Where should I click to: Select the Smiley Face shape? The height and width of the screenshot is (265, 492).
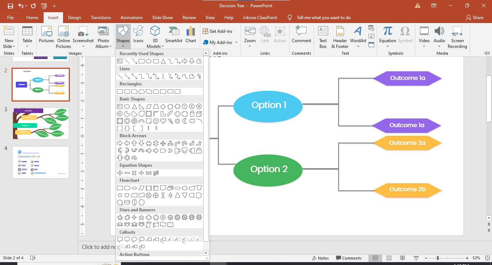pos(156,121)
